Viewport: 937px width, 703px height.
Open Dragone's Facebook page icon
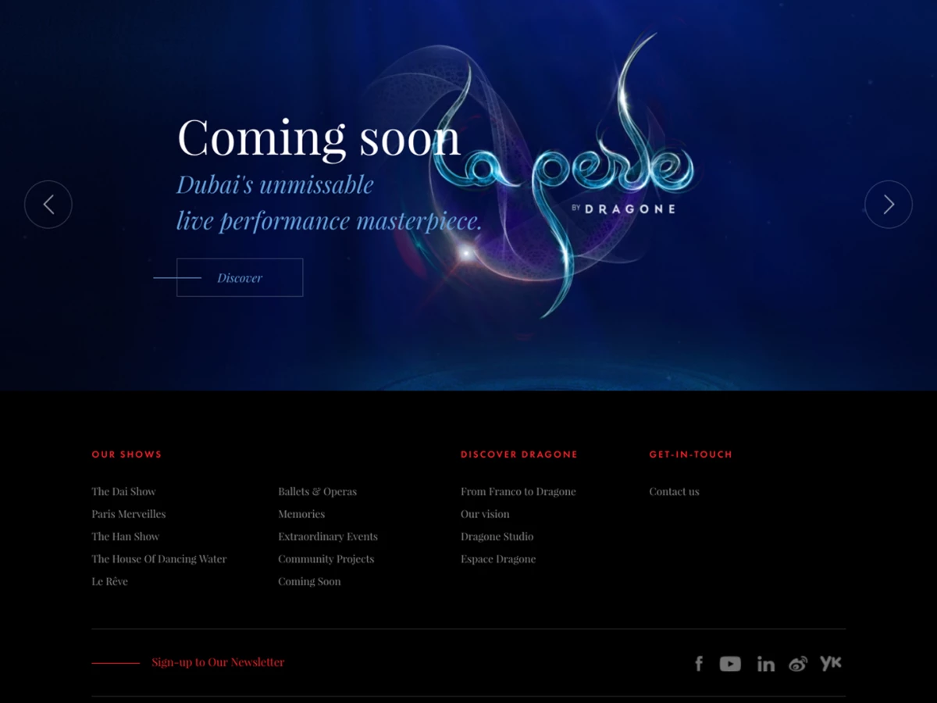pos(699,664)
